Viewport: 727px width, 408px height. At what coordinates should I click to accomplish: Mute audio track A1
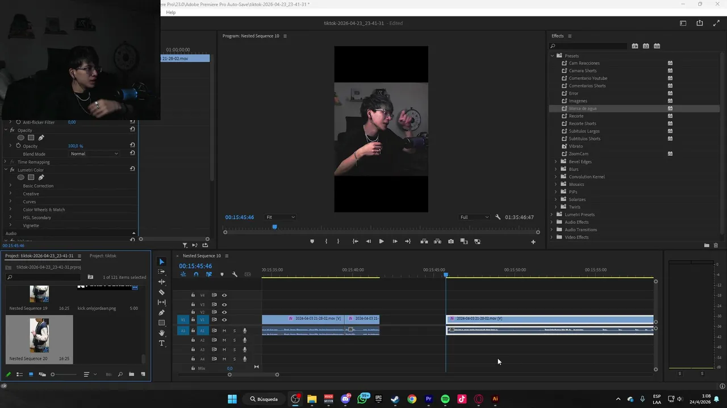224,330
